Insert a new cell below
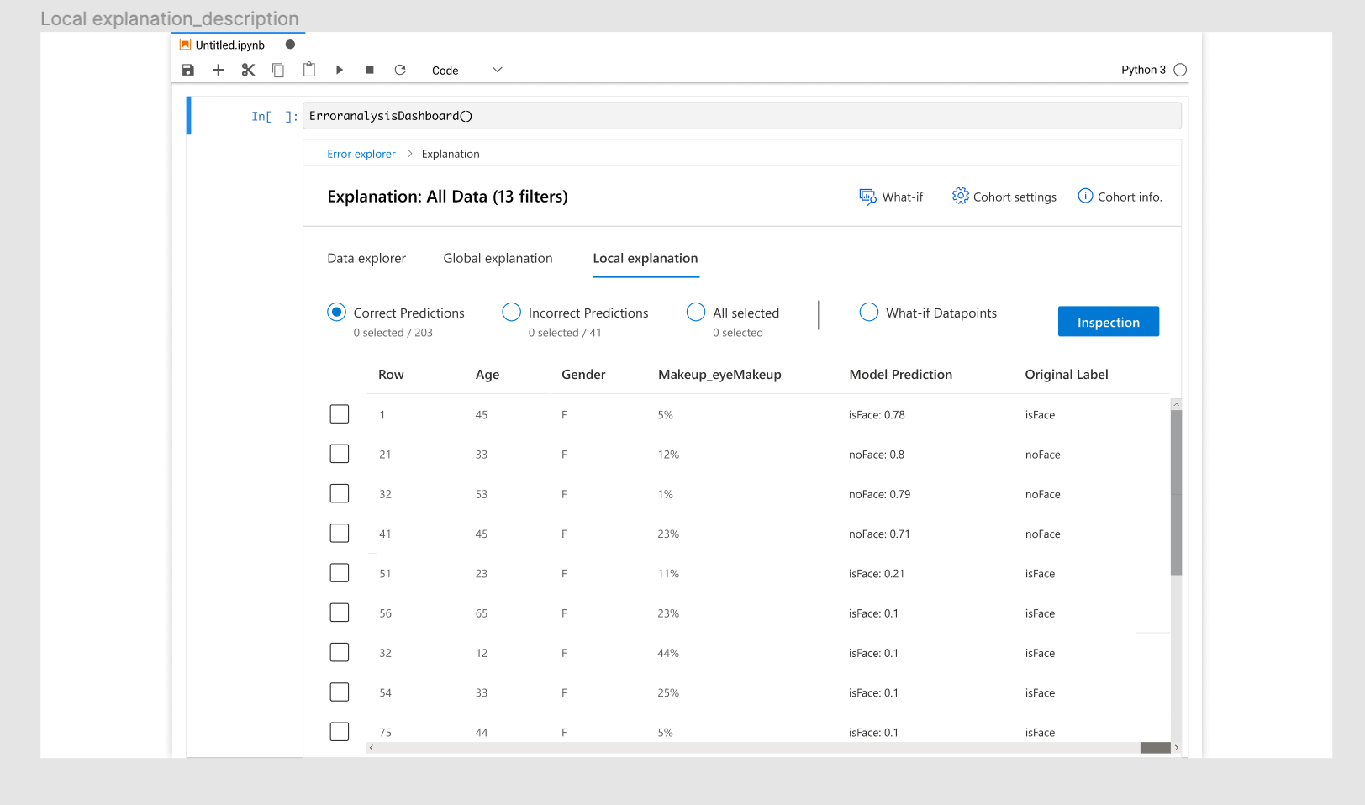The width and height of the screenshot is (1365, 805). coord(218,70)
